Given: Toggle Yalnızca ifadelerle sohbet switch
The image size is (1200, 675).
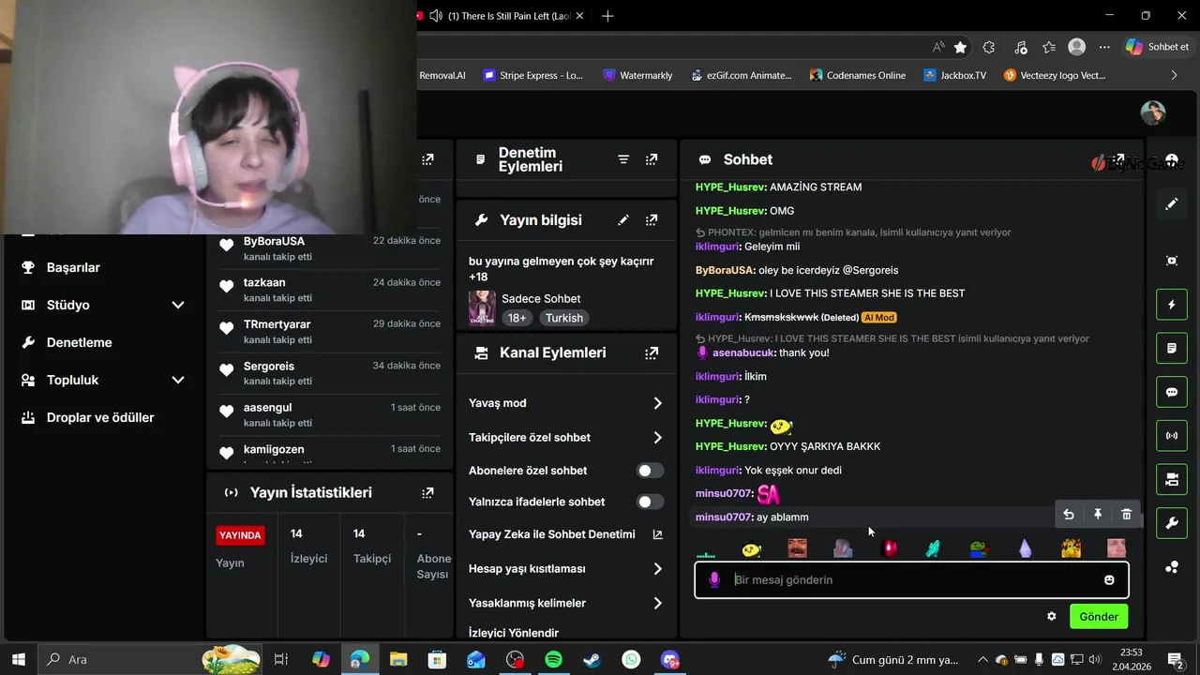Looking at the screenshot, I should pos(650,502).
